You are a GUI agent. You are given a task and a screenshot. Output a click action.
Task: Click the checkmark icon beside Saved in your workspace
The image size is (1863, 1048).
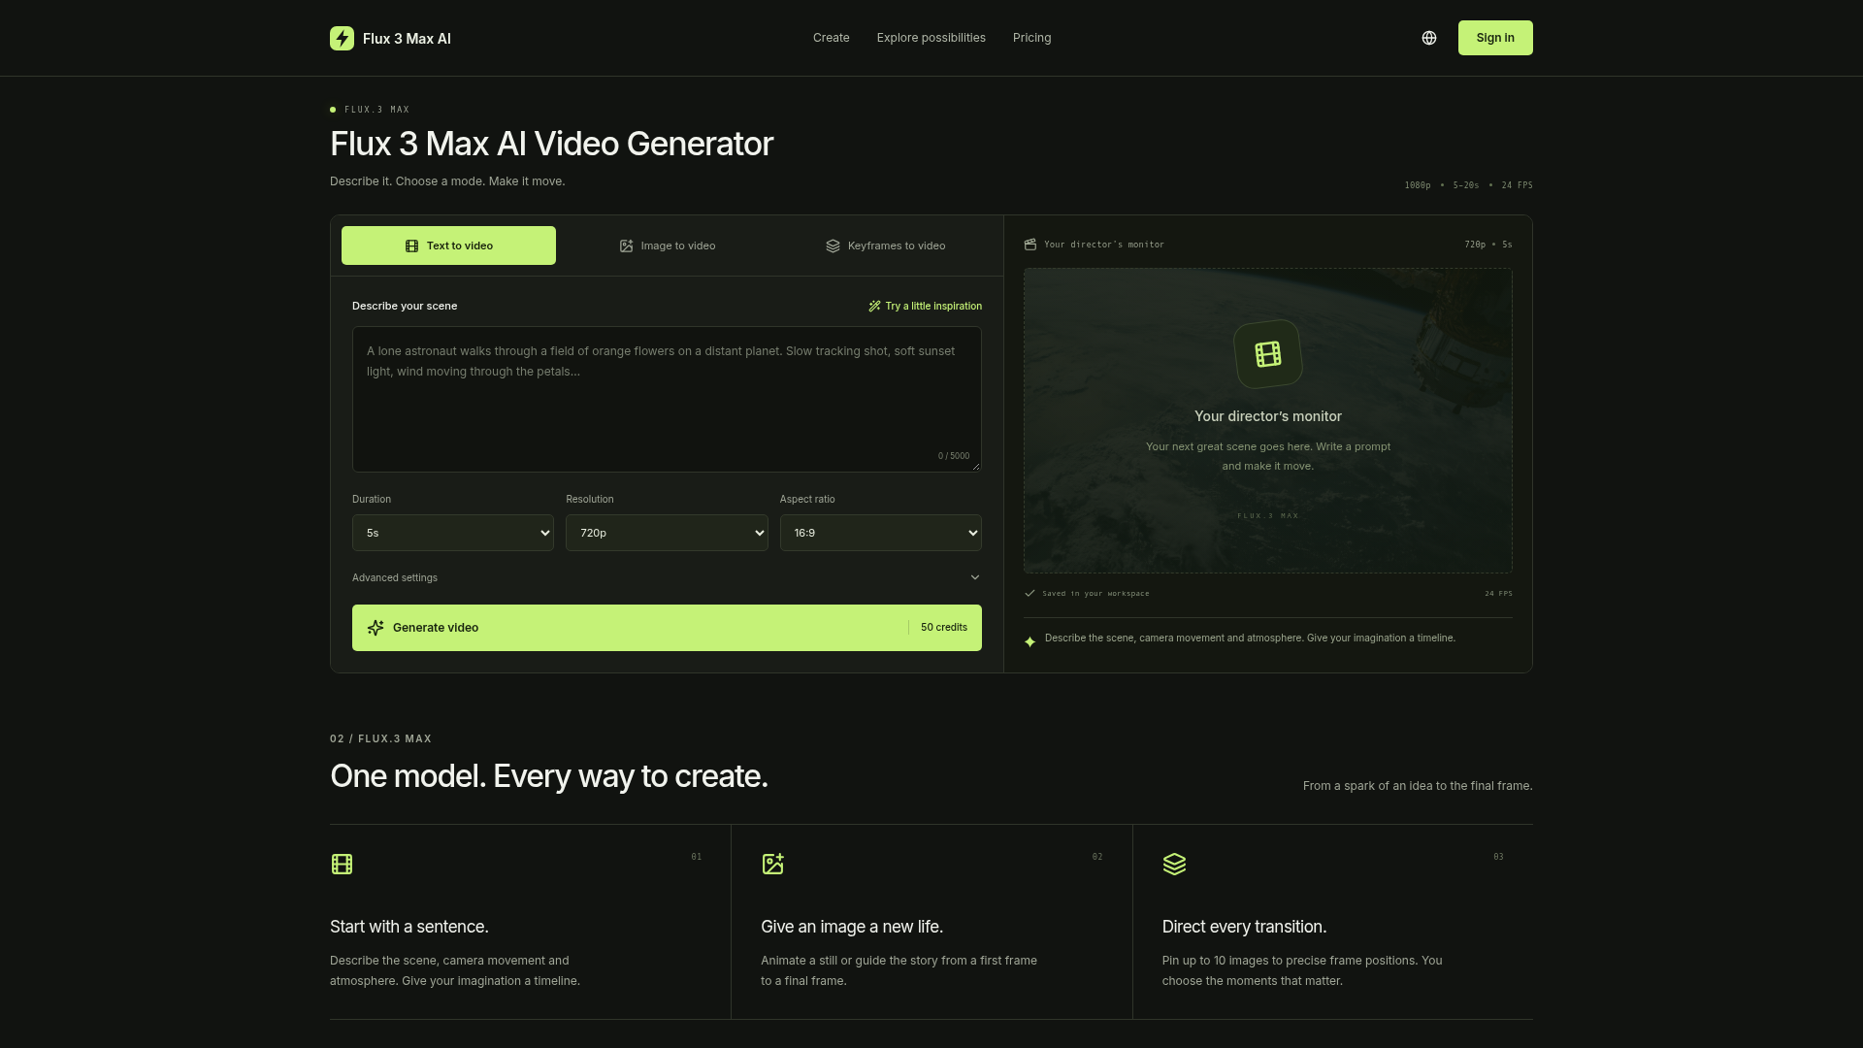[1030, 593]
